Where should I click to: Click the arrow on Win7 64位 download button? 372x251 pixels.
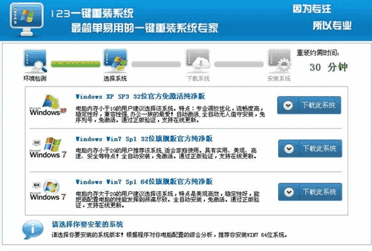pyautogui.click(x=289, y=192)
